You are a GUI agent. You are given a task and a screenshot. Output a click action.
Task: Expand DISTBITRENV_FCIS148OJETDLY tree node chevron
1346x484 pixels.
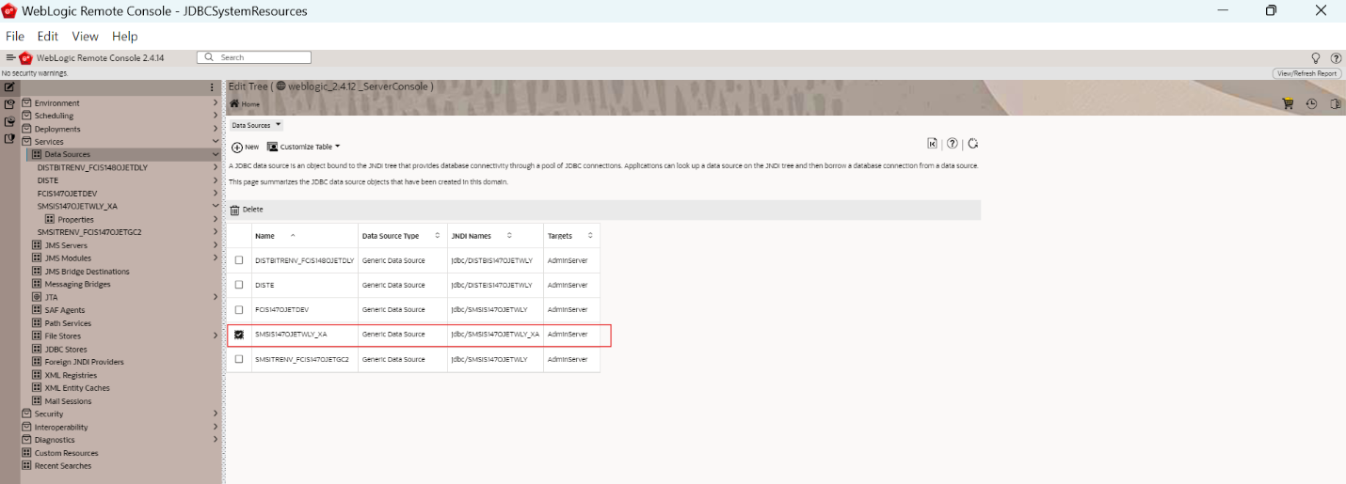pos(216,167)
